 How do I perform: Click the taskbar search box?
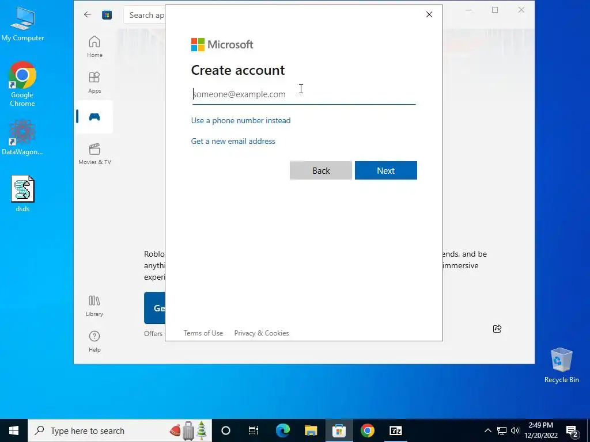[x=120, y=430]
